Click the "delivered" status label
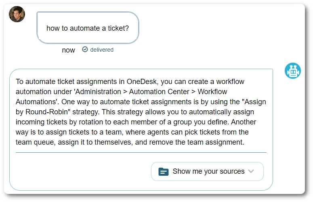 tap(102, 50)
